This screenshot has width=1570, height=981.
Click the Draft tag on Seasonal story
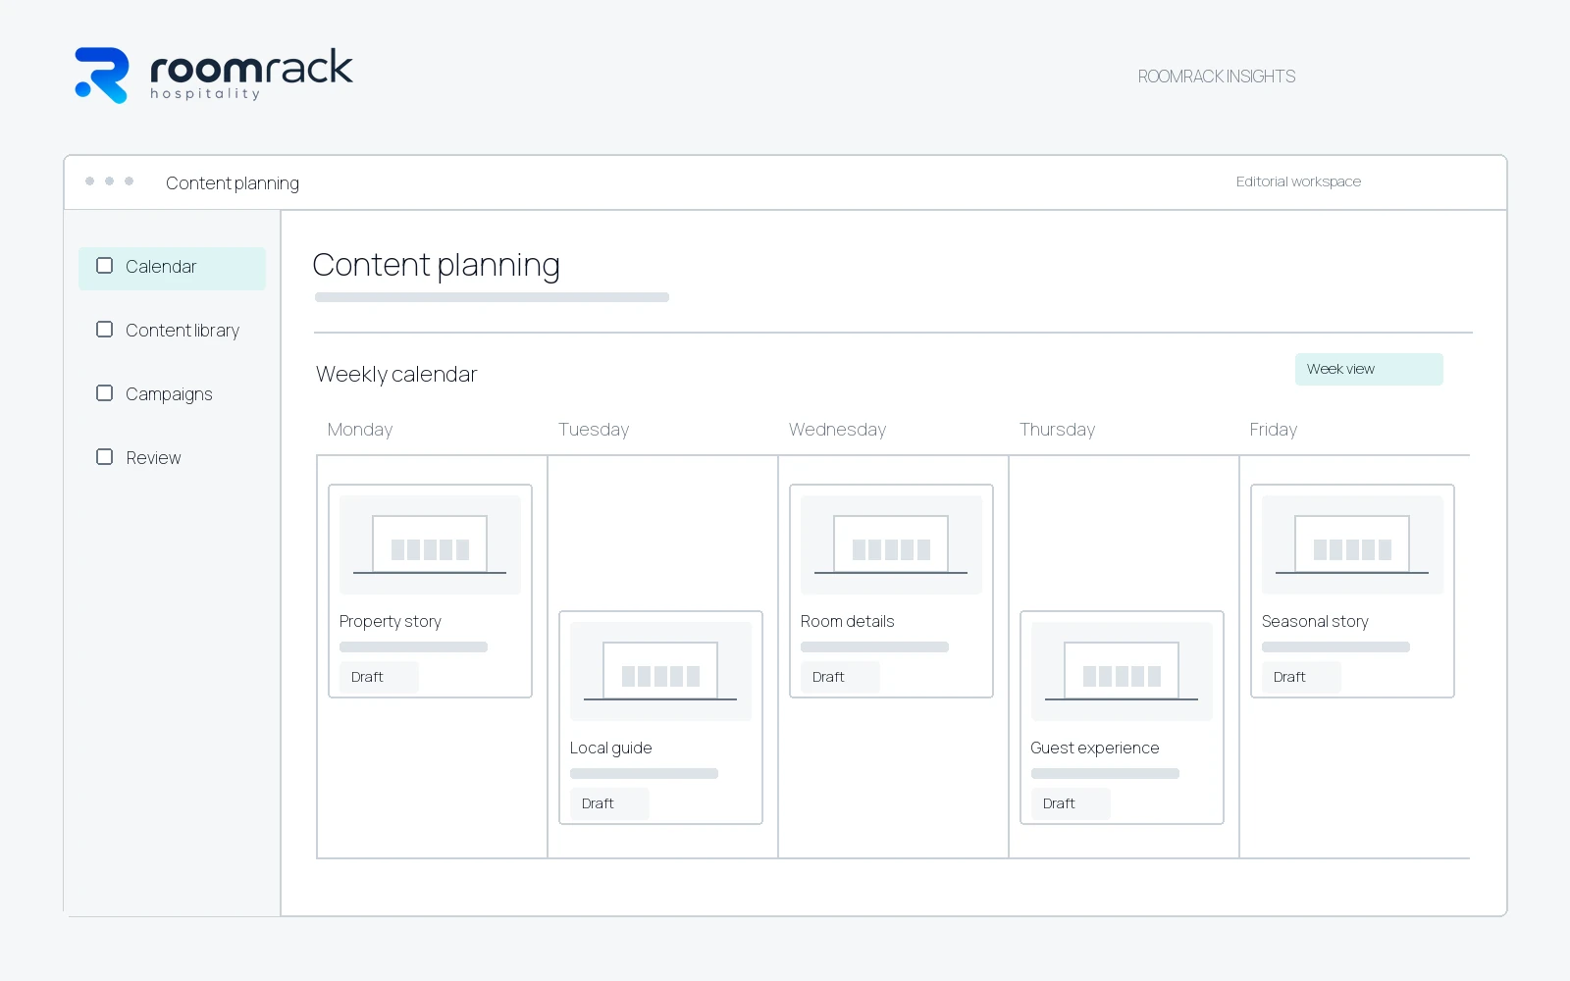point(1301,677)
